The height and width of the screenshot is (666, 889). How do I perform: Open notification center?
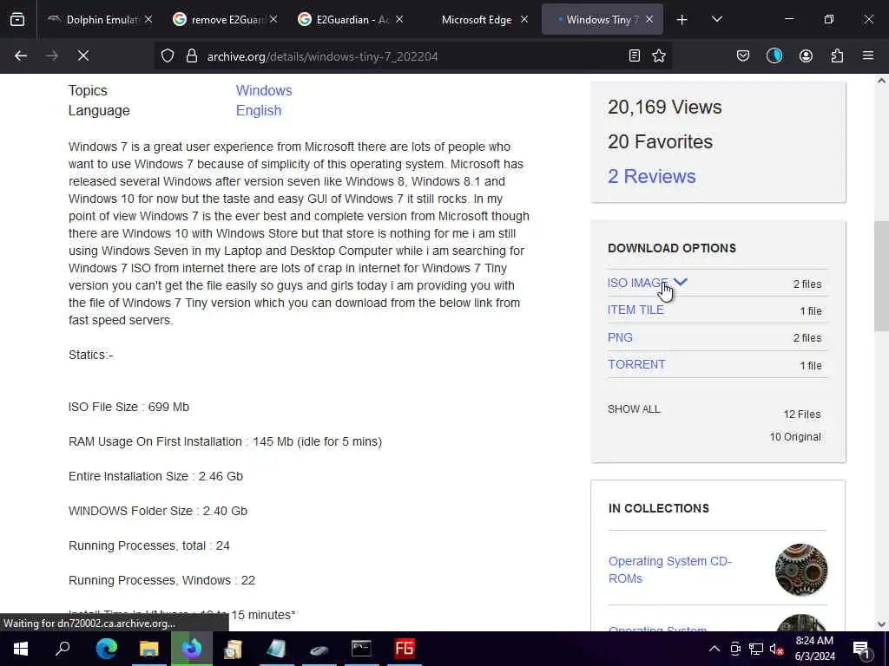862,650
